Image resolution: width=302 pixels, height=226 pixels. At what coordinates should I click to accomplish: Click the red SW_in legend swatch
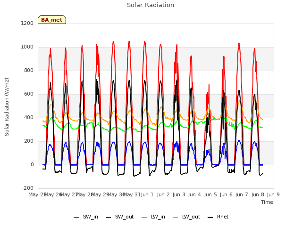point(76,218)
